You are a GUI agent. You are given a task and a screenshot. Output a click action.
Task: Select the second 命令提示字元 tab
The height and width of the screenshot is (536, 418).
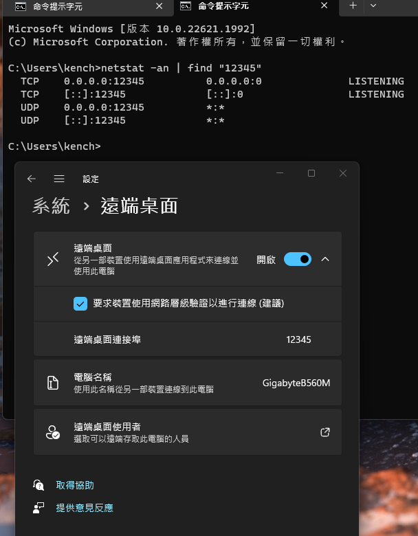coord(256,7)
